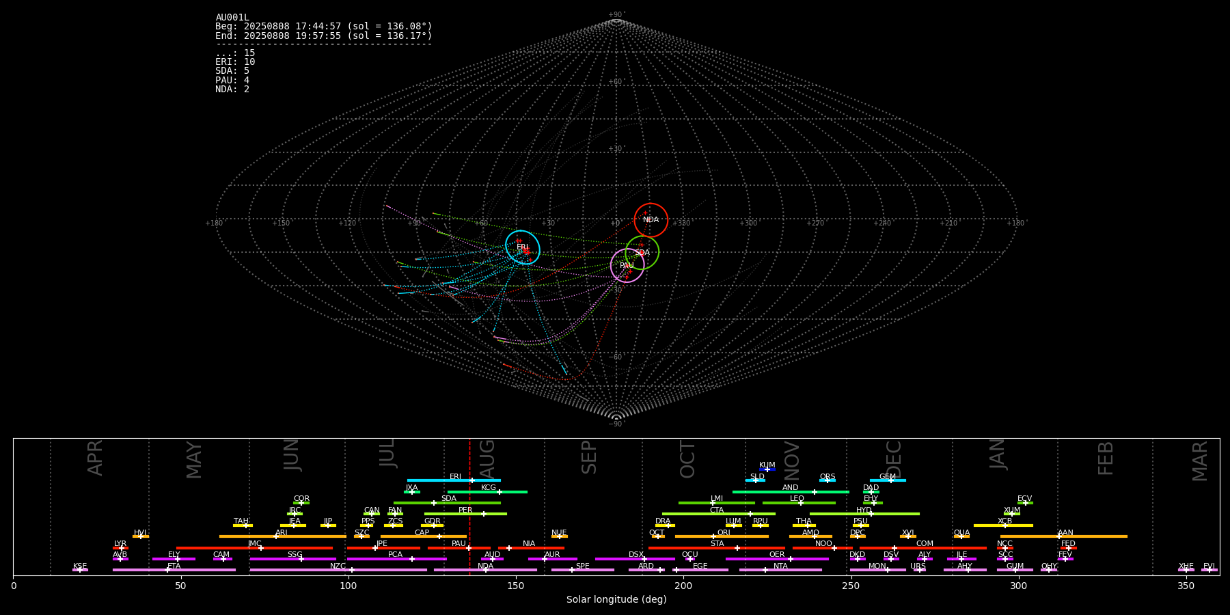This screenshot has height=615, width=1230.
Task: Click the LYR shower label in timeline
Action: click(x=120, y=544)
